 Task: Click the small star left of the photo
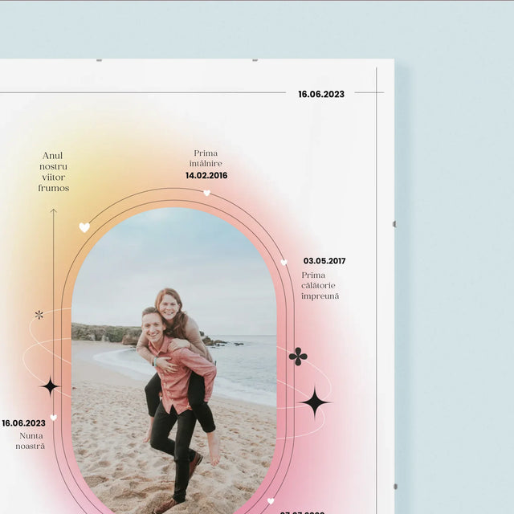click(50, 386)
